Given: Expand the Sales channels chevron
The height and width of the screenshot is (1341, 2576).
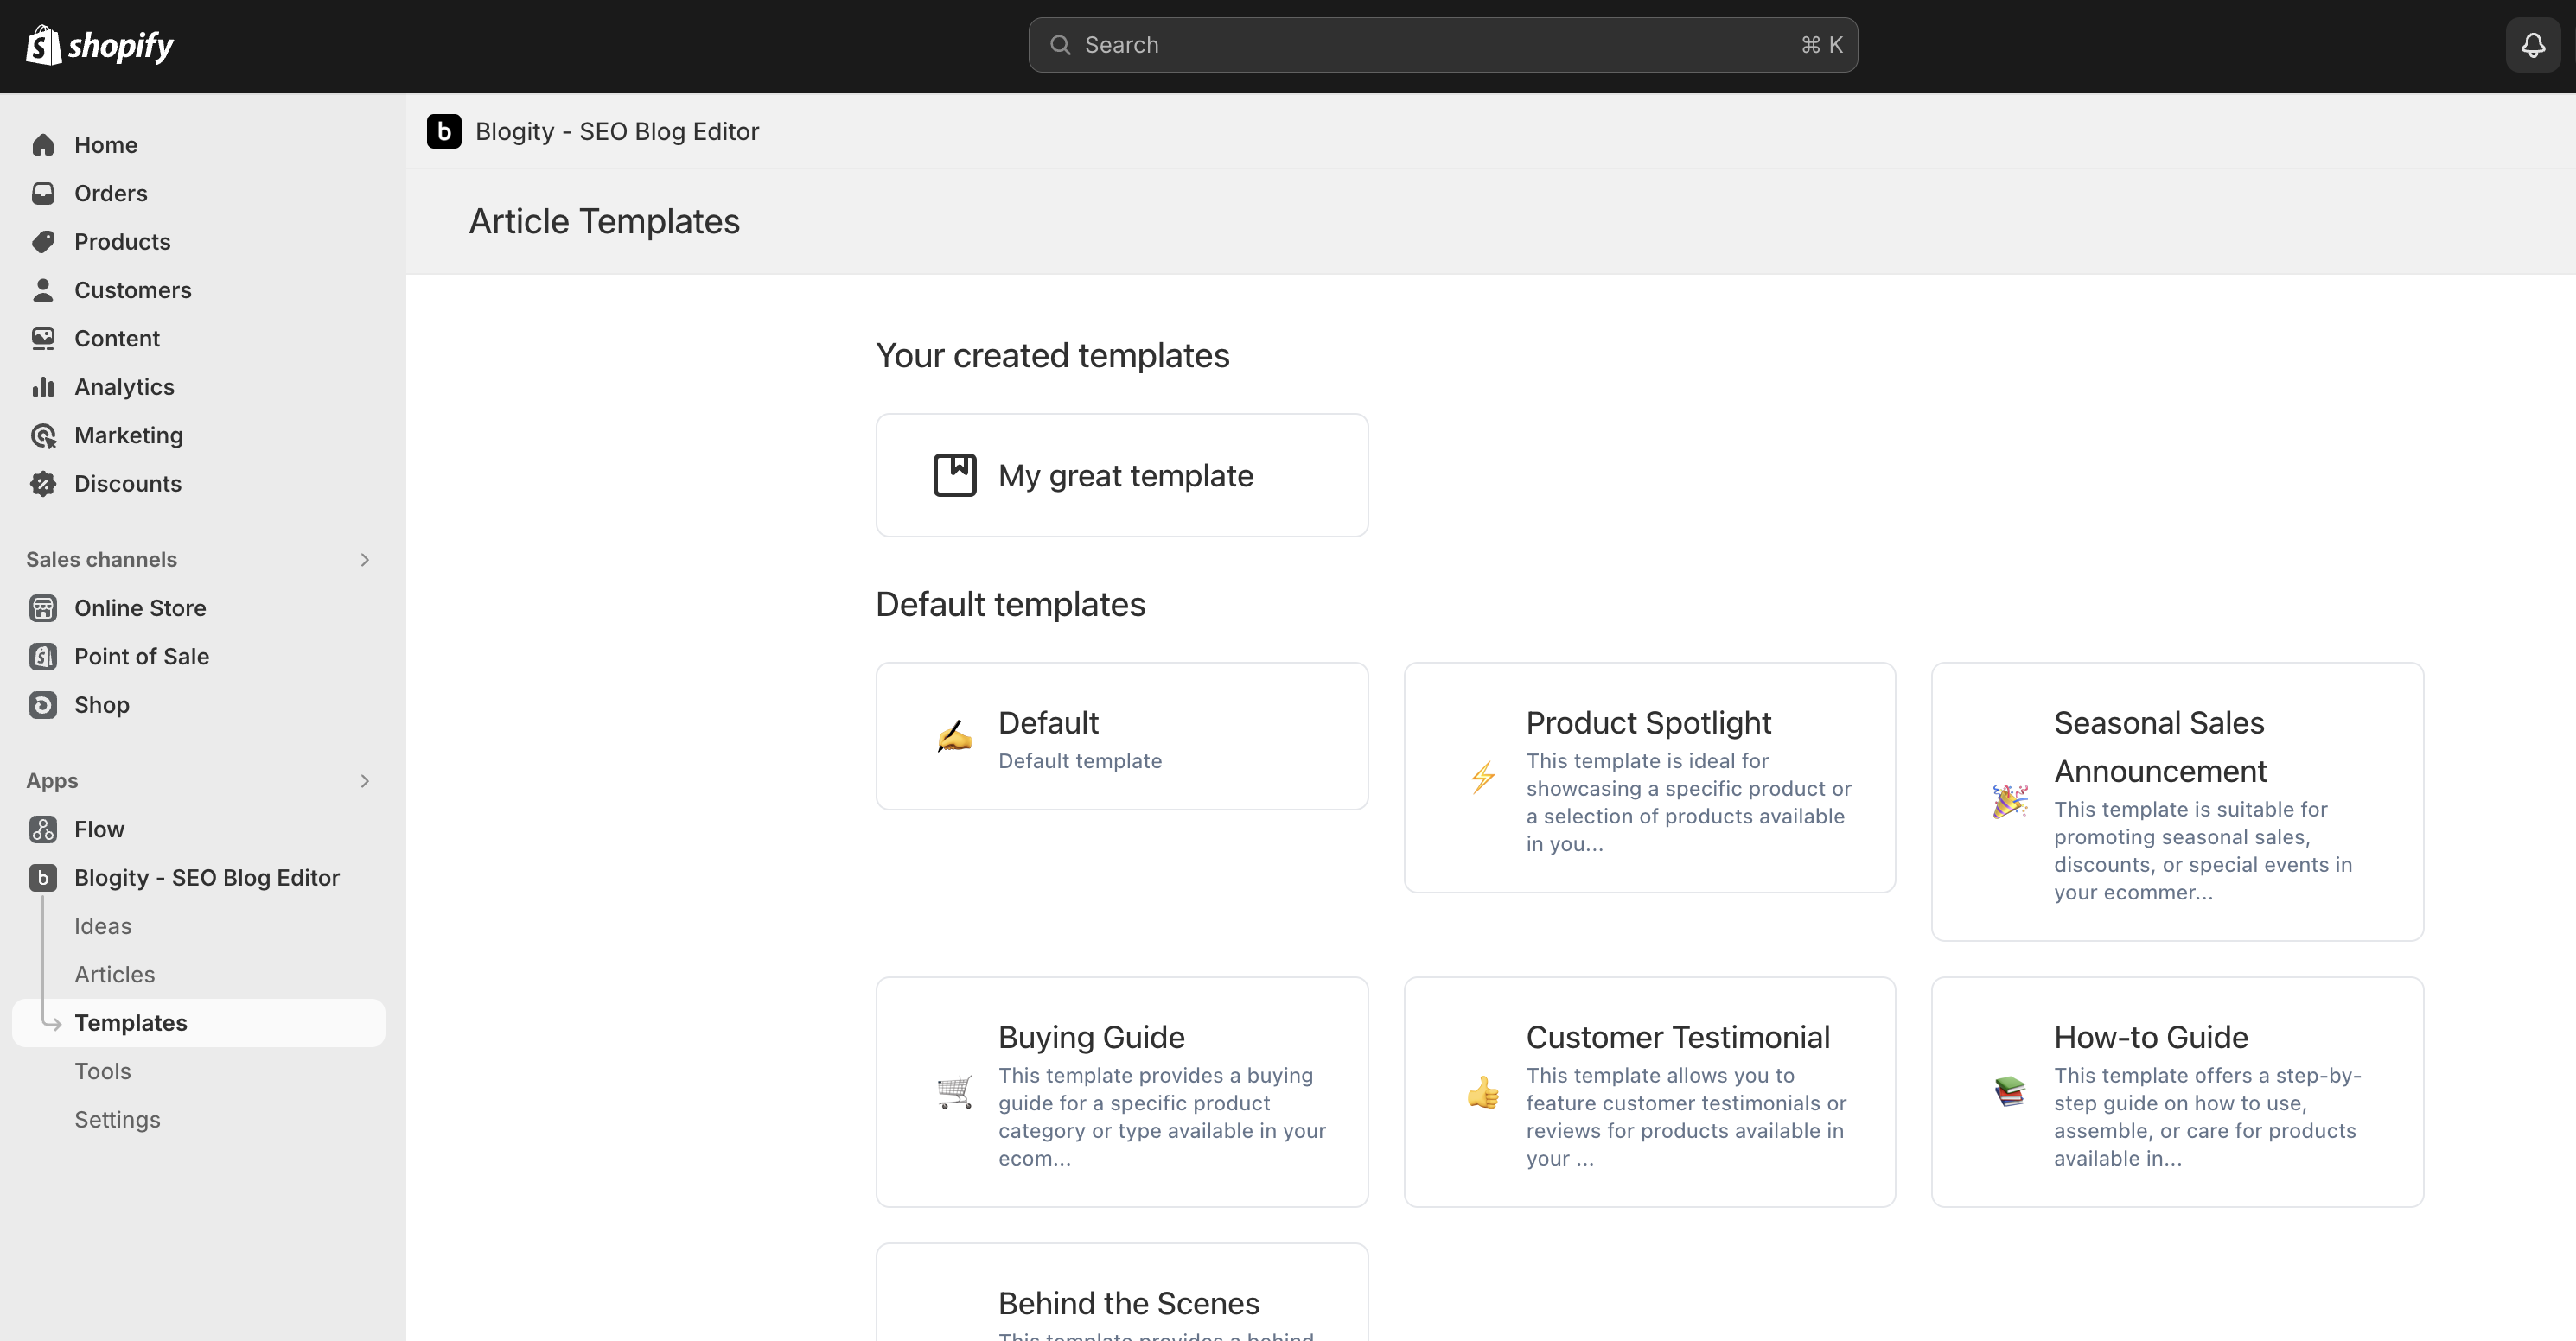Looking at the screenshot, I should pos(365,560).
